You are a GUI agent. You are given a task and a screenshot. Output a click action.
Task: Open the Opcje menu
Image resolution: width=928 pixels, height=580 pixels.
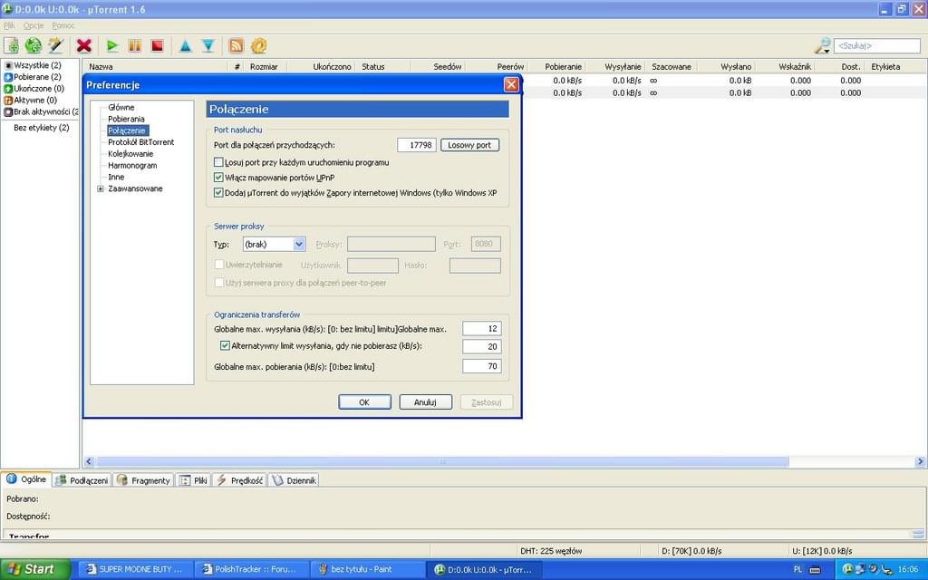(34, 25)
